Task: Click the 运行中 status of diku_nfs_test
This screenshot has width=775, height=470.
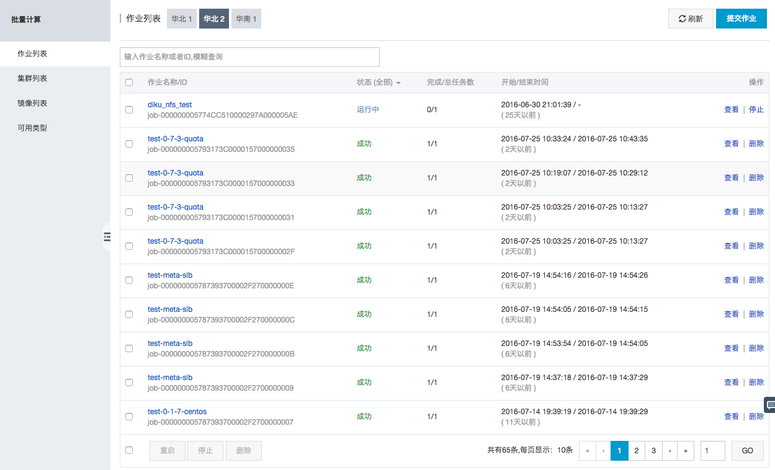Action: (x=368, y=110)
